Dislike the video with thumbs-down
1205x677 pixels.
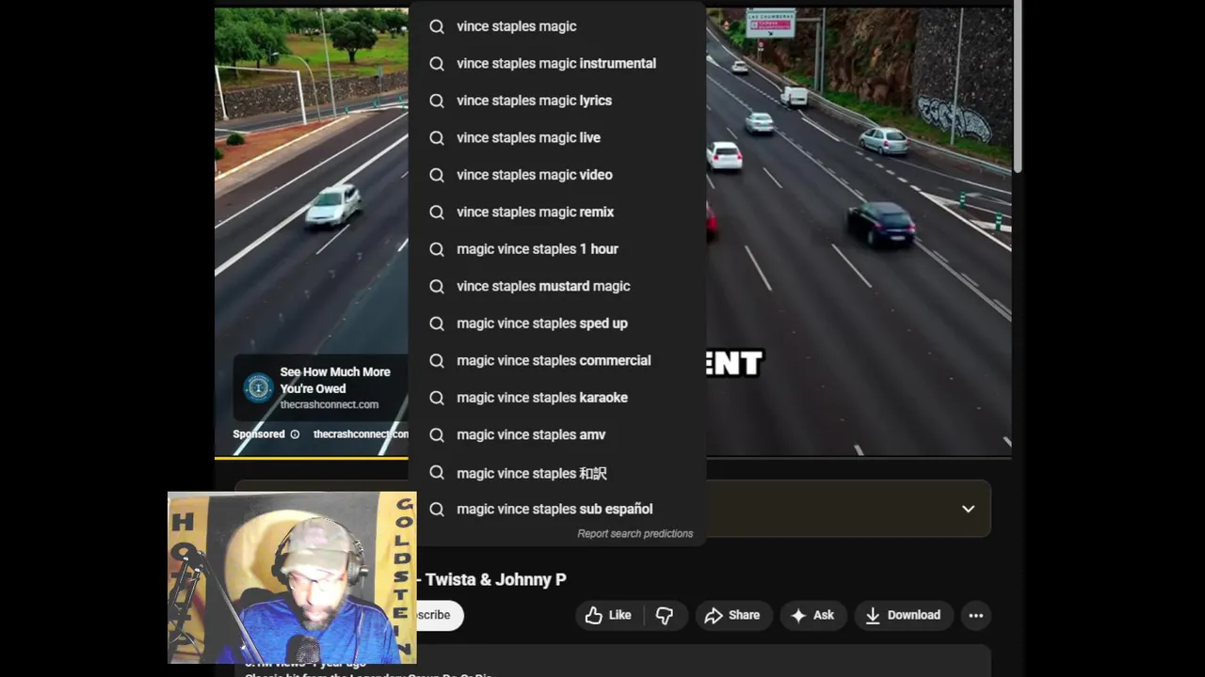coord(665,615)
